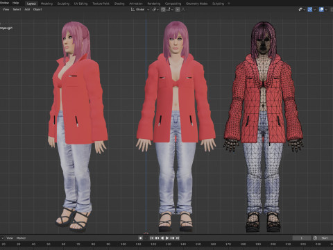Play the animation forward

pos(167,238)
